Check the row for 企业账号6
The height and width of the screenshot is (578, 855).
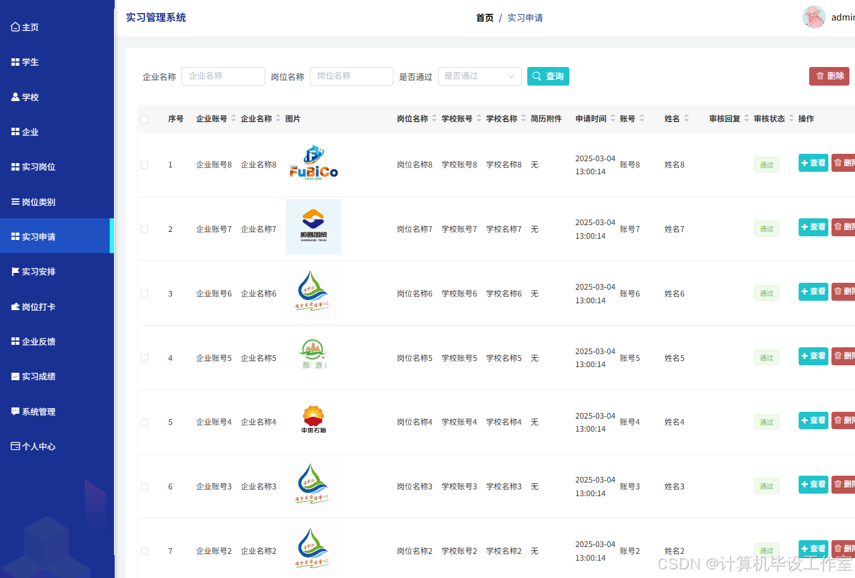tap(144, 294)
